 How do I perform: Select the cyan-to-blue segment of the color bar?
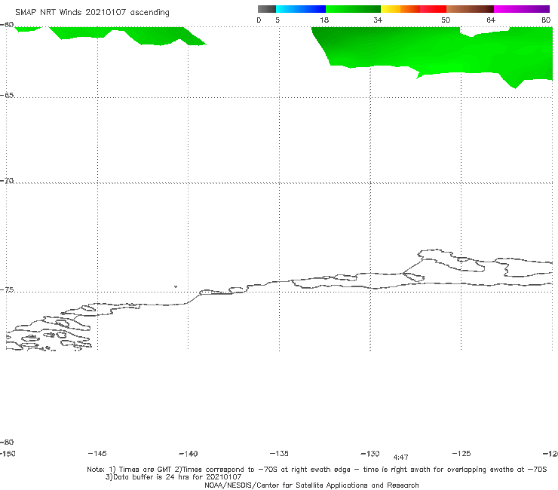[x=301, y=9]
